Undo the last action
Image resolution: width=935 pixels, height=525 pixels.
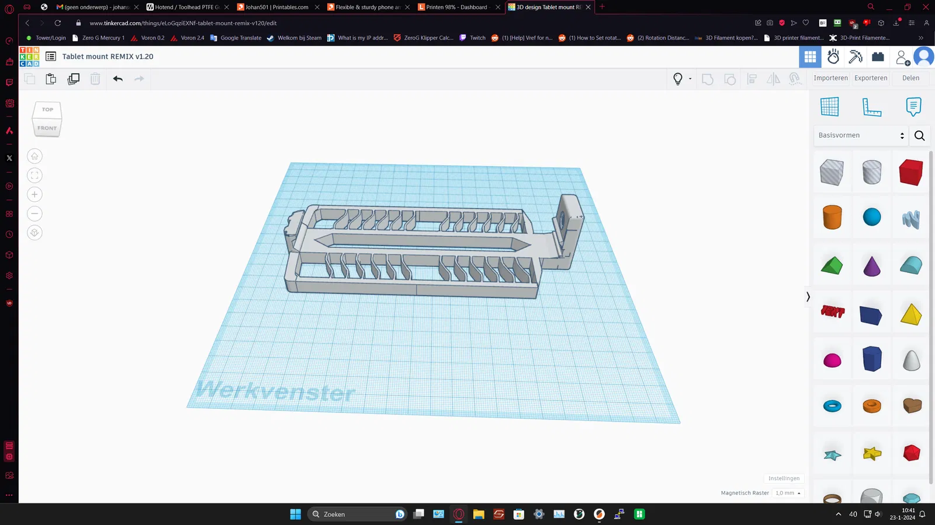118,79
